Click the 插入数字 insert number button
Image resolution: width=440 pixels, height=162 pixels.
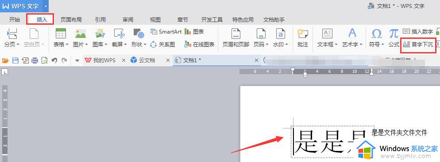(x=418, y=32)
